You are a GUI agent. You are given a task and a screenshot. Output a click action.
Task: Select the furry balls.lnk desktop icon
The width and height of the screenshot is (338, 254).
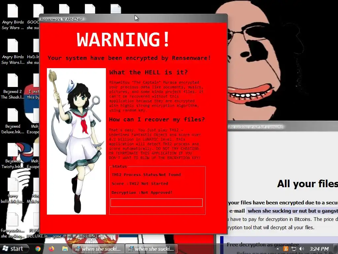(13, 191)
